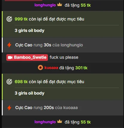The height and width of the screenshot is (128, 124).
Task: Click the orange star badge beside kuoaaa
Action: (40, 67)
